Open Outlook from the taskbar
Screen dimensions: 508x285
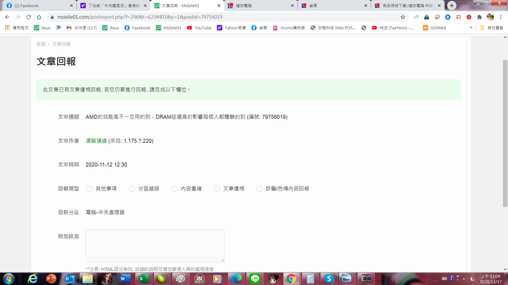[69, 279]
